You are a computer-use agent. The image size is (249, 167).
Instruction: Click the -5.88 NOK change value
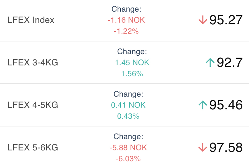pyautogui.click(x=128, y=148)
